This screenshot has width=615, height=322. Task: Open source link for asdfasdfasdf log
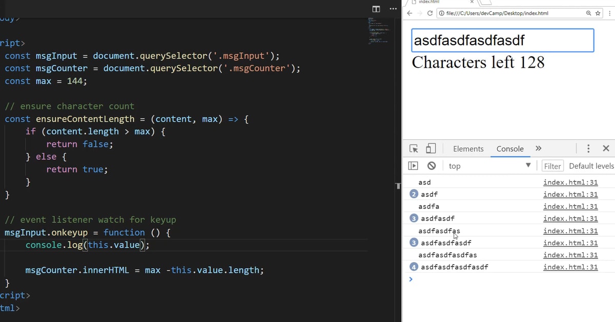570,243
